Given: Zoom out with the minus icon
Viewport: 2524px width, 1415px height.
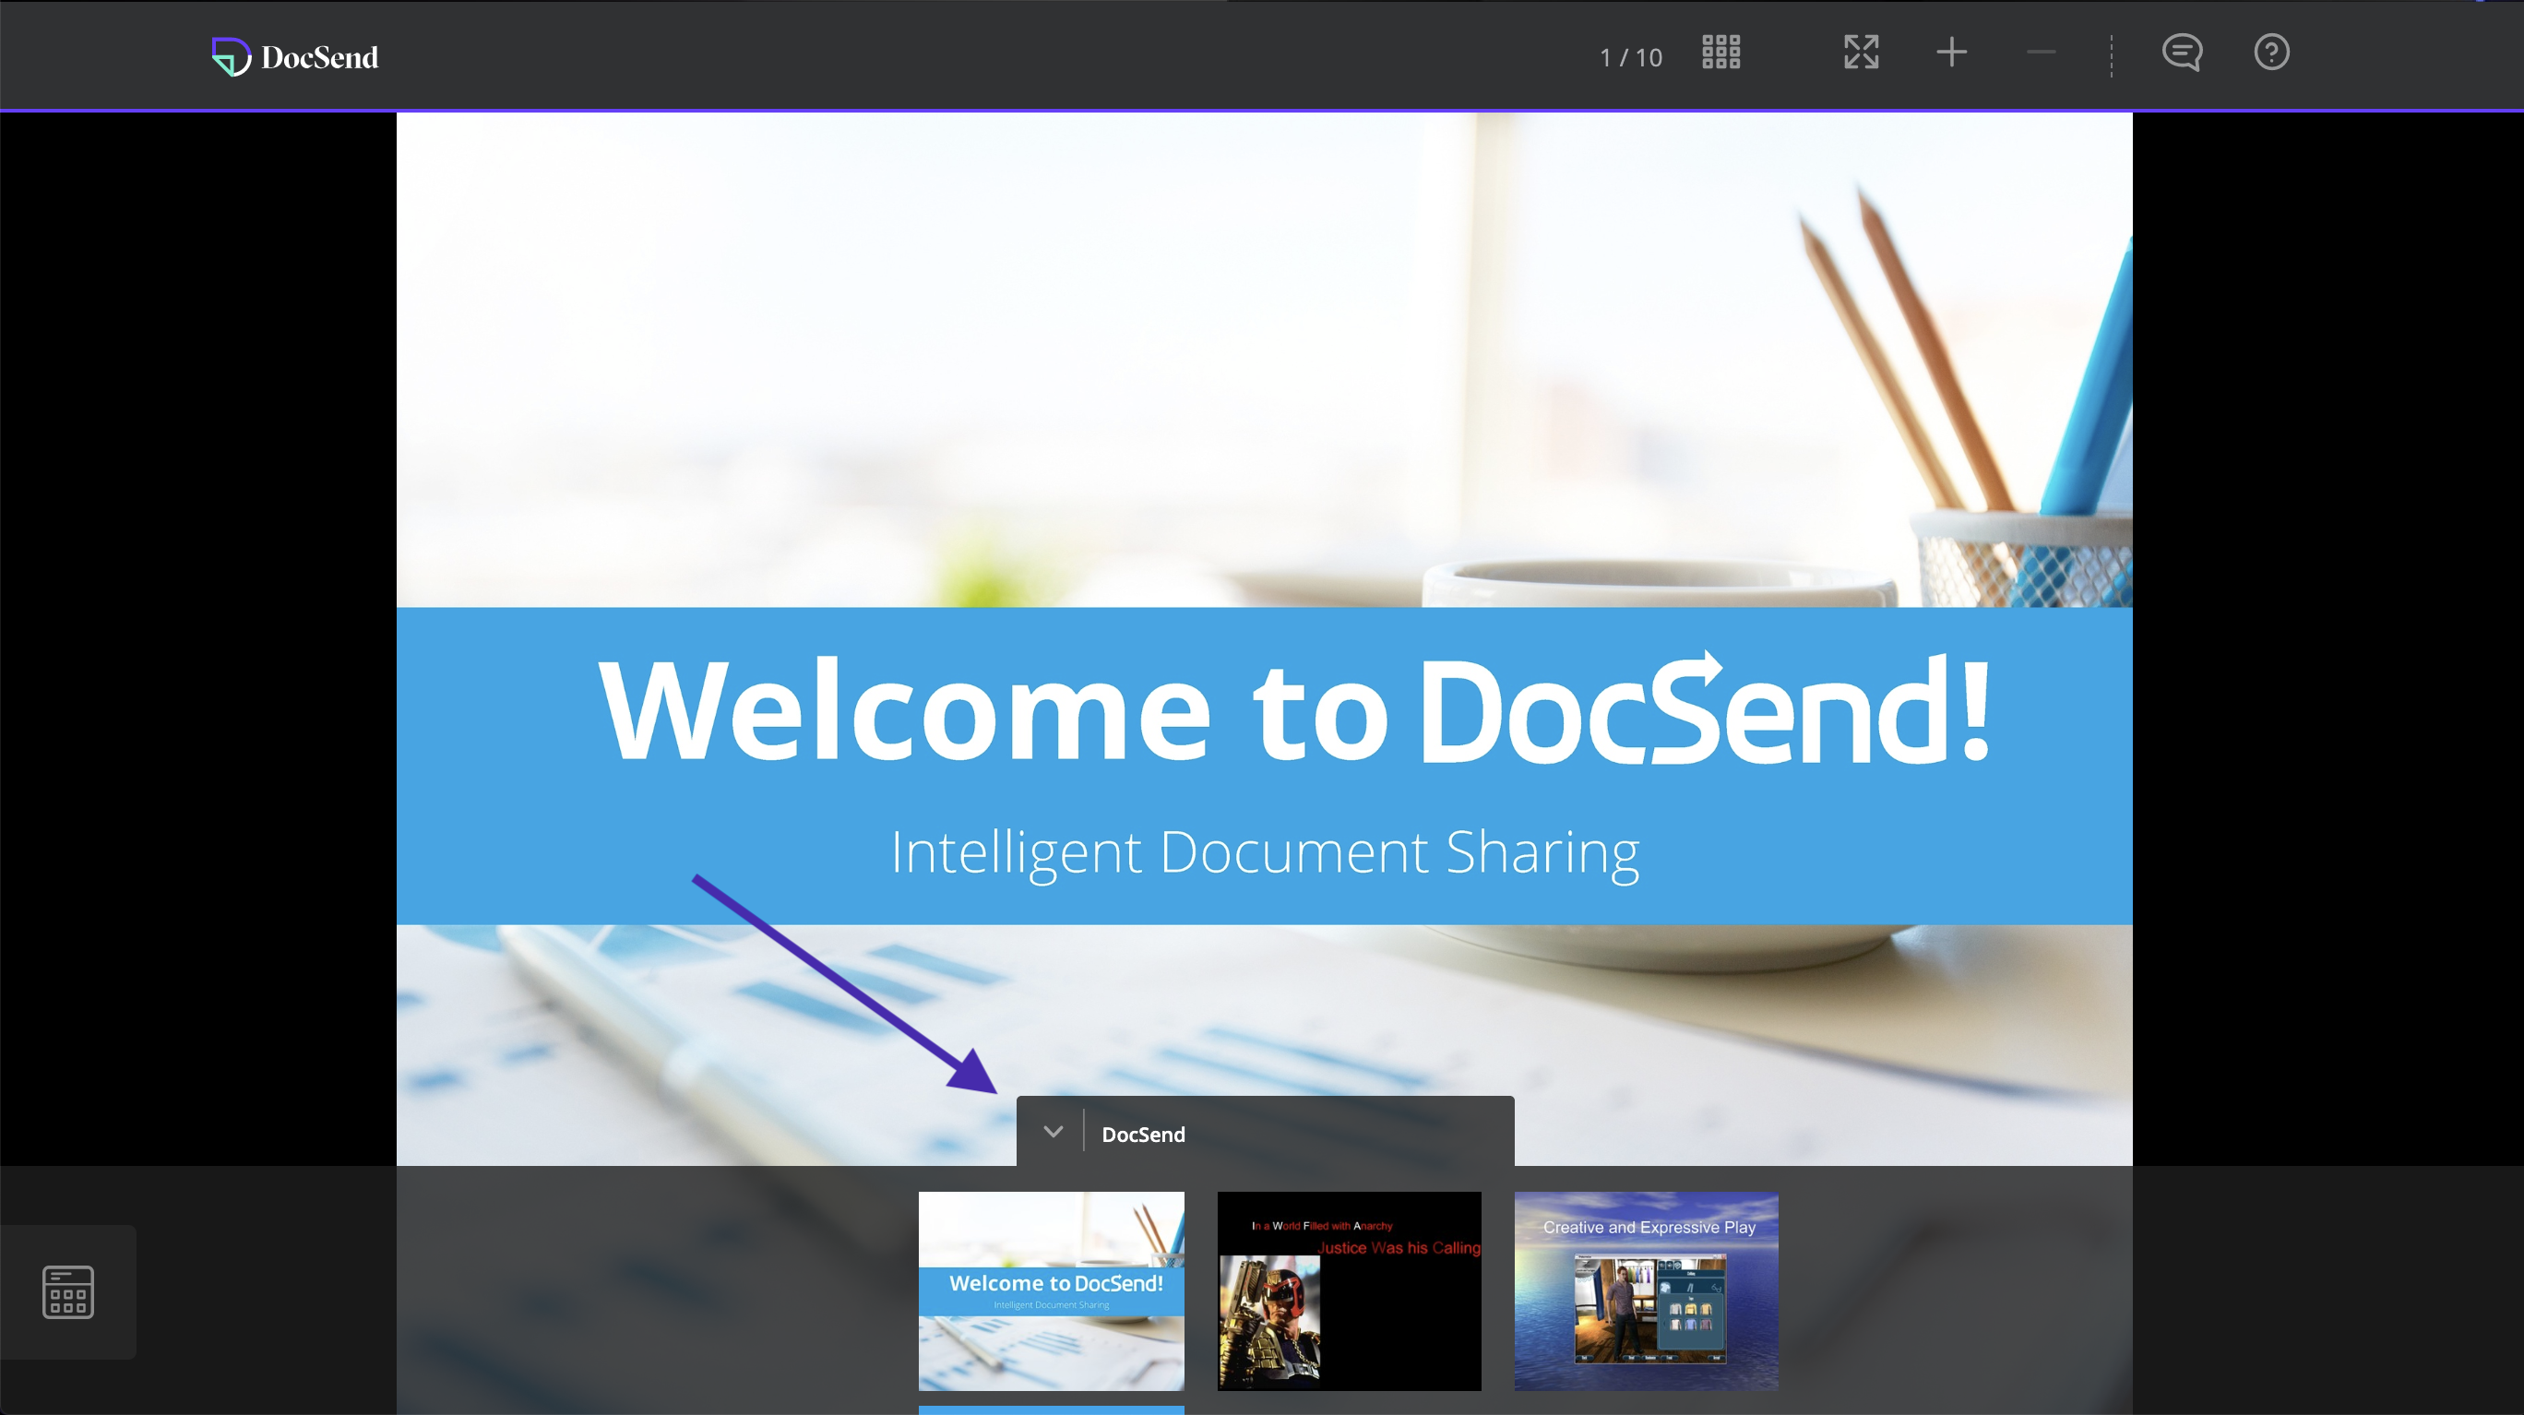Looking at the screenshot, I should click(x=2041, y=52).
